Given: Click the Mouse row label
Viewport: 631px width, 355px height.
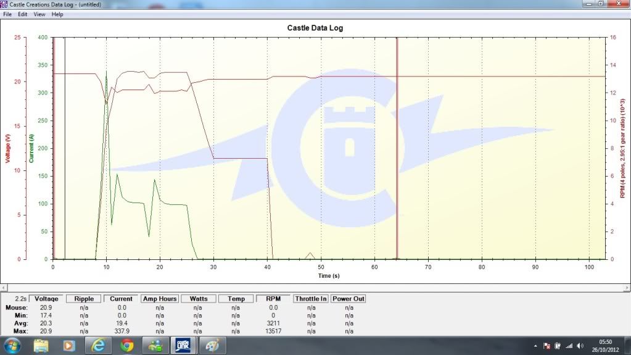Looking at the screenshot, I should [17, 307].
